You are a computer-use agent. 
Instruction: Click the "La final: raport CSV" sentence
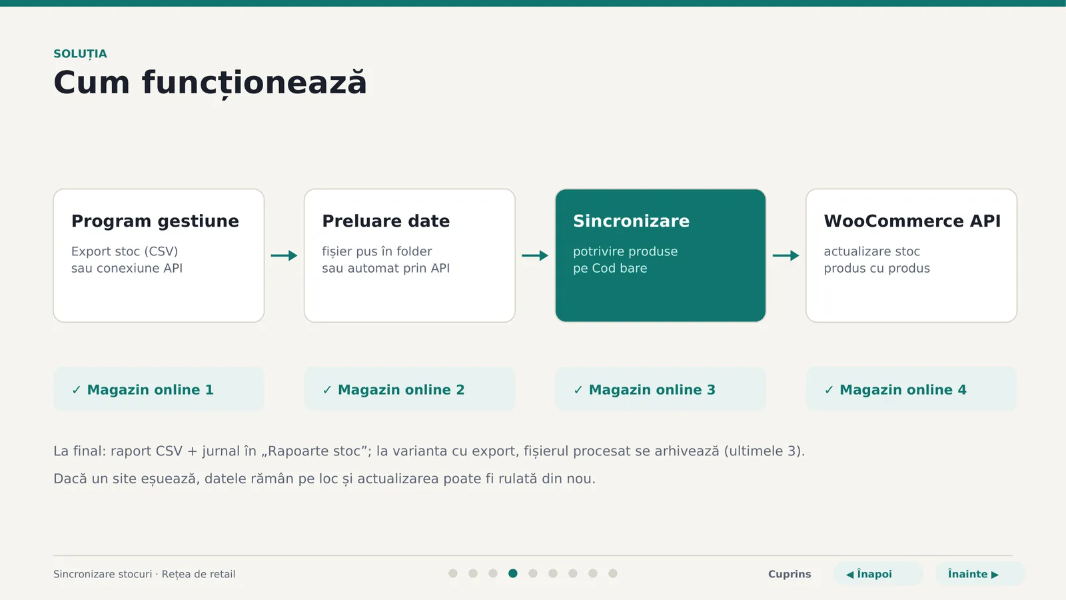(429, 451)
